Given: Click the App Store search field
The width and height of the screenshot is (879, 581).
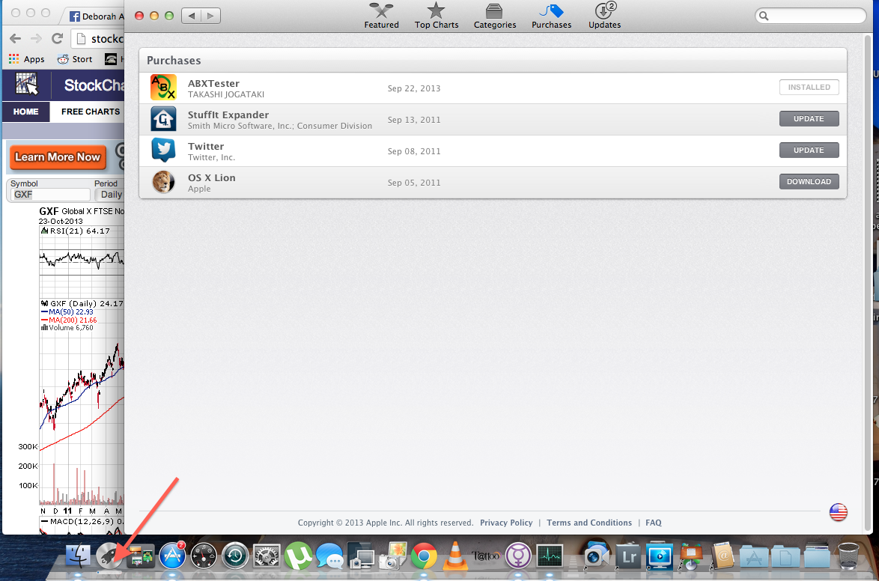Looking at the screenshot, I should 811,16.
